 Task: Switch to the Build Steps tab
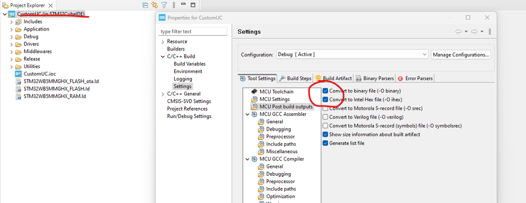point(295,78)
